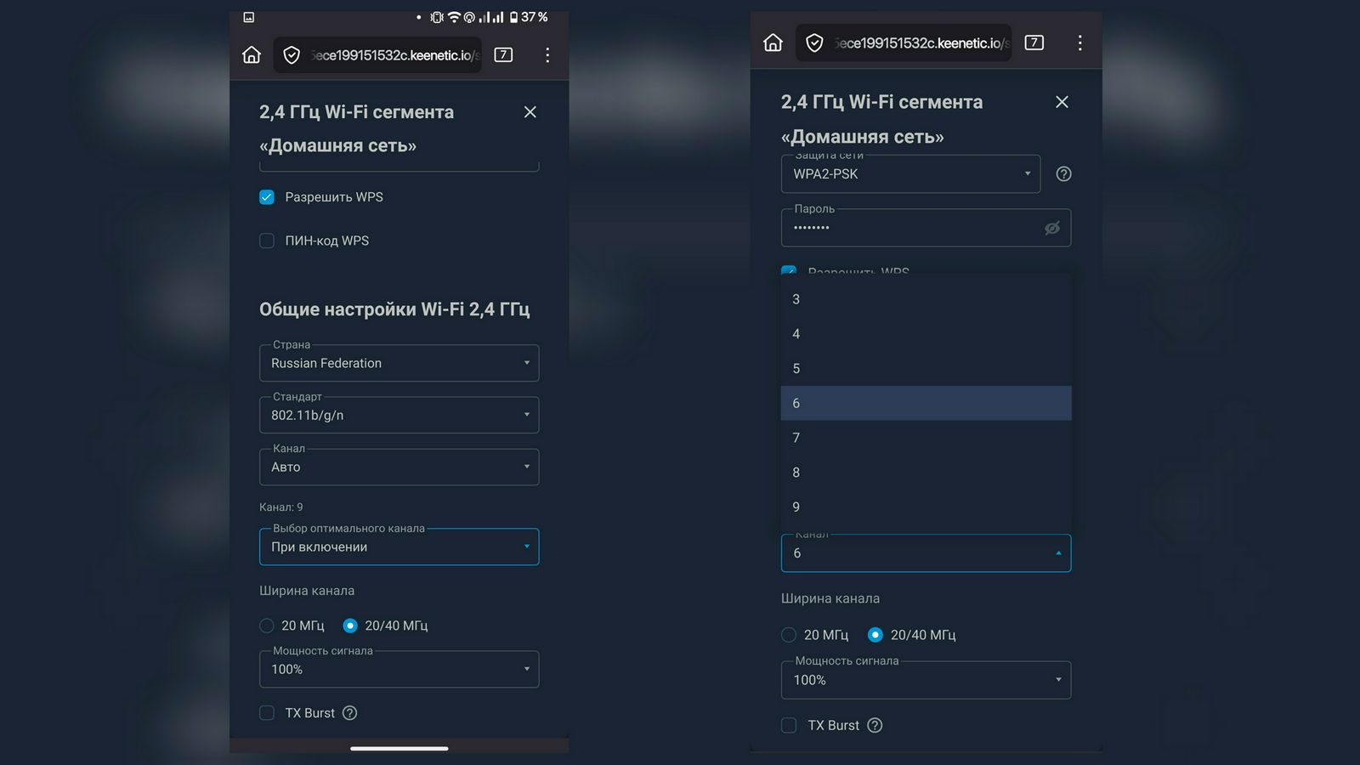Tap the shield icon in the right browser bar

(x=814, y=43)
